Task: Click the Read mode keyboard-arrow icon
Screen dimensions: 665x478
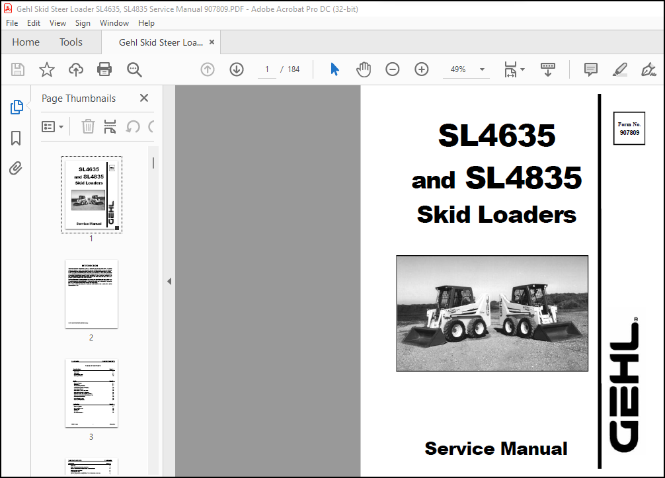Action: coord(548,69)
